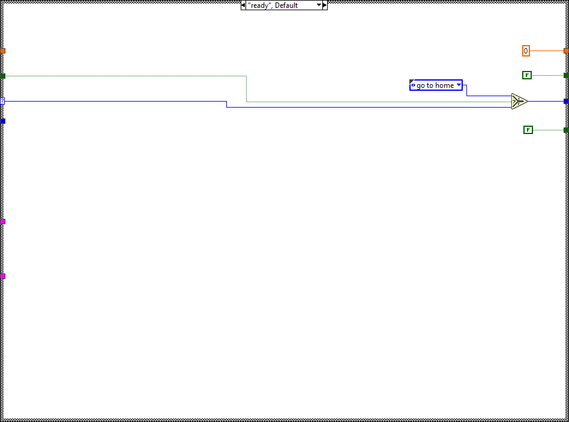Toggle the lower False boolean constant
The height and width of the screenshot is (422, 569).
coord(528,130)
